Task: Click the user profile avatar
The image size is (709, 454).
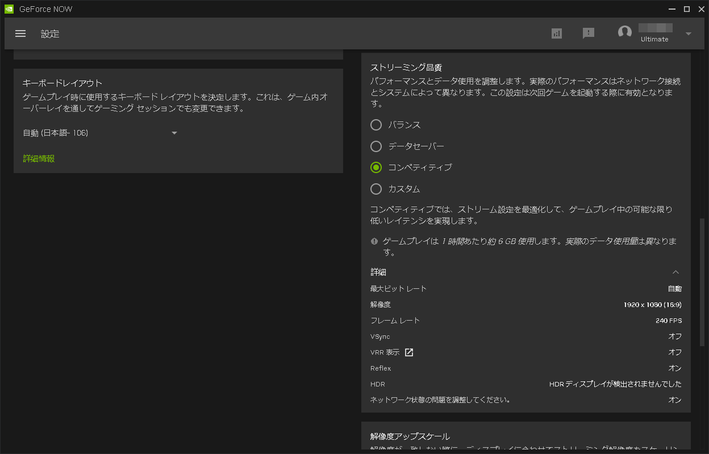Action: click(625, 32)
